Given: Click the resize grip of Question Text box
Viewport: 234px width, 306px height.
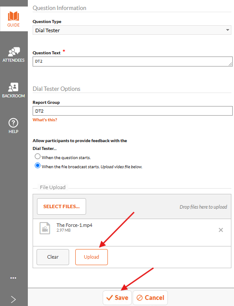Looking at the screenshot, I should point(230,64).
